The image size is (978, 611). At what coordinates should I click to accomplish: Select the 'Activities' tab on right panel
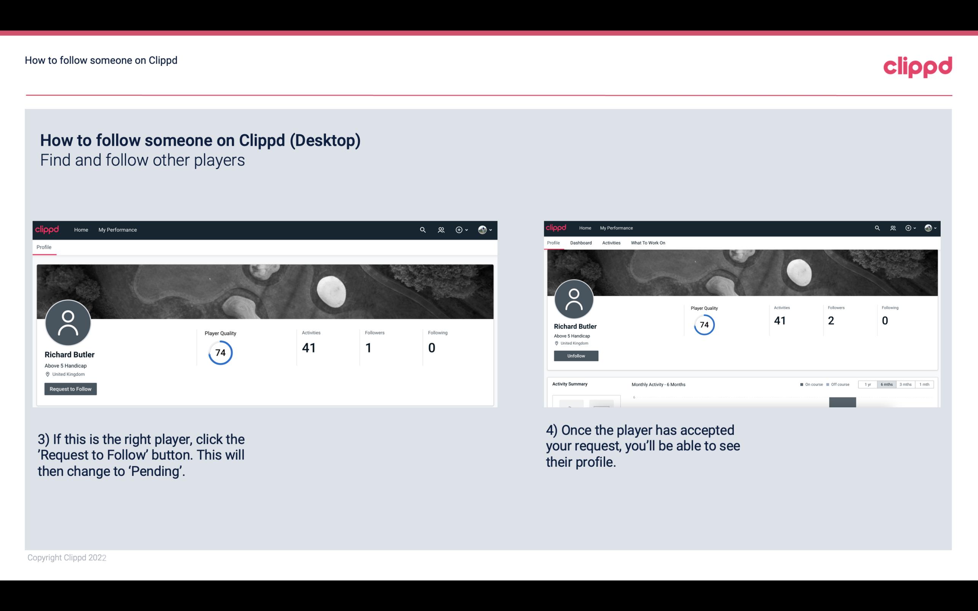tap(610, 243)
